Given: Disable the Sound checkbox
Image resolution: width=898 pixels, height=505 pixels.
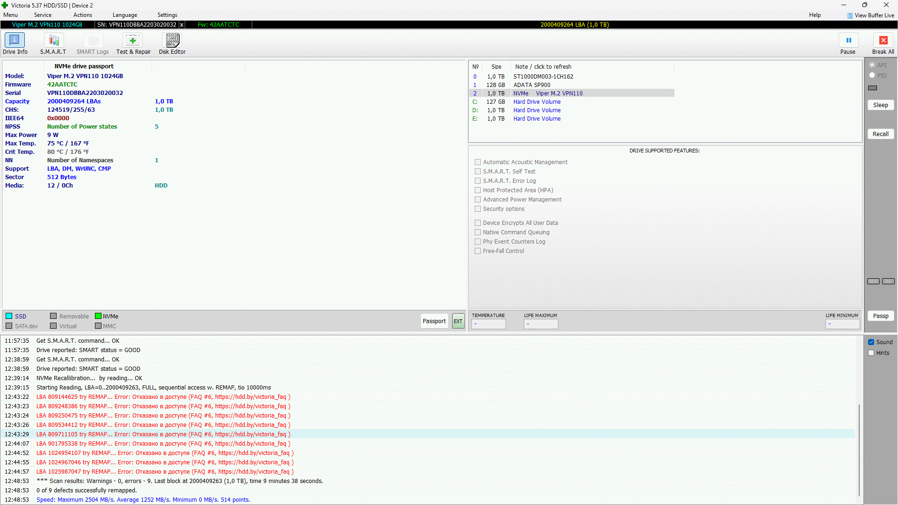Looking at the screenshot, I should [871, 342].
